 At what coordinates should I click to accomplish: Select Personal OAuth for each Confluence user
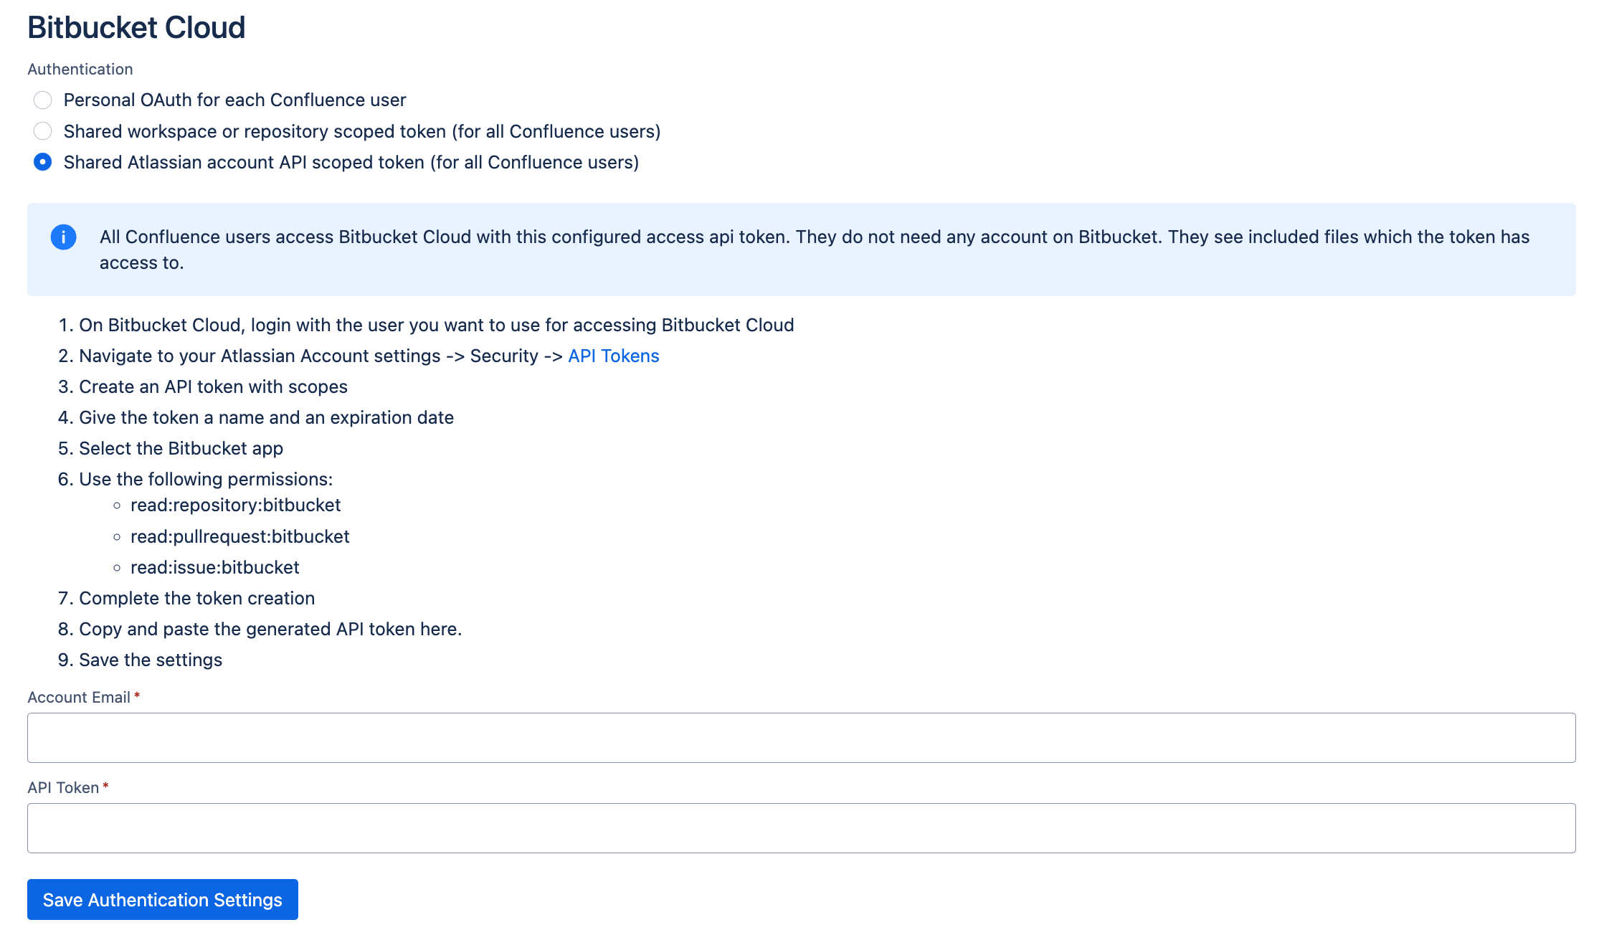pyautogui.click(x=43, y=100)
